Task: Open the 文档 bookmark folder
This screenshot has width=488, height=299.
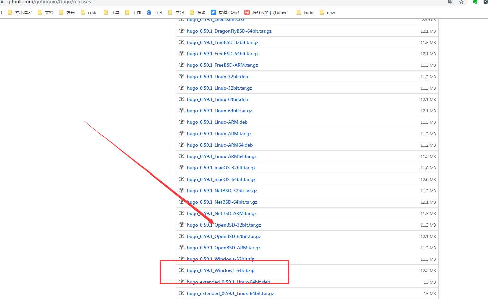Action: point(45,13)
